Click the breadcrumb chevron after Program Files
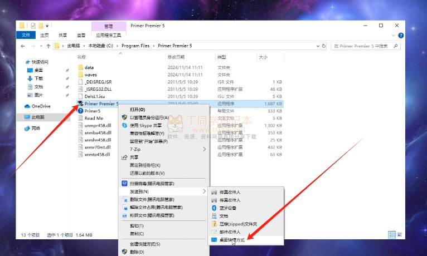 coord(154,46)
